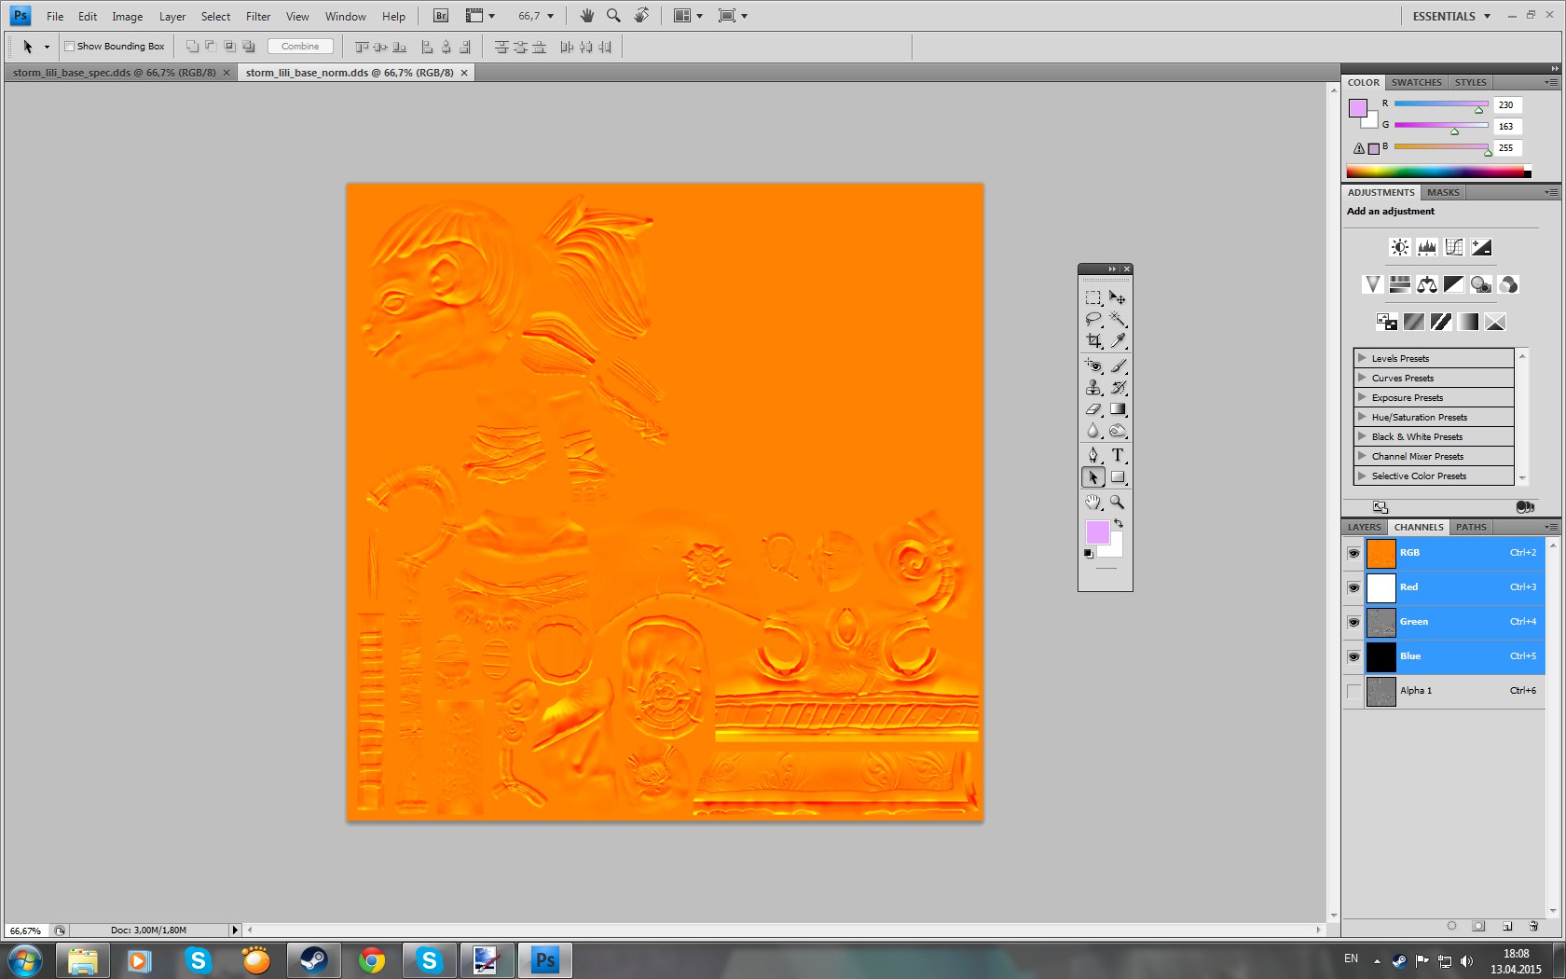Switch to the Swatches panel tab
This screenshot has width=1566, height=979.
1417,82
